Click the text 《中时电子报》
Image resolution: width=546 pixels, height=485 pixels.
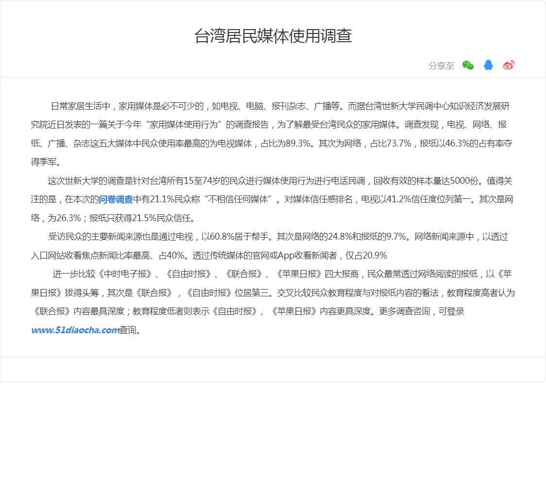(x=125, y=274)
